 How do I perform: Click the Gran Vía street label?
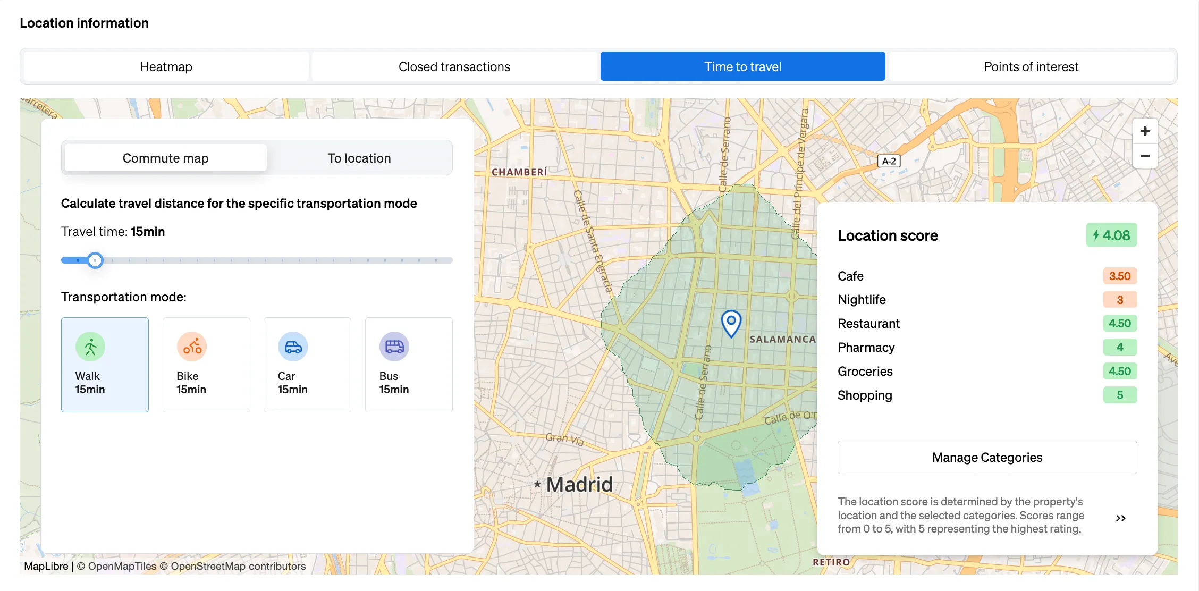pos(564,439)
